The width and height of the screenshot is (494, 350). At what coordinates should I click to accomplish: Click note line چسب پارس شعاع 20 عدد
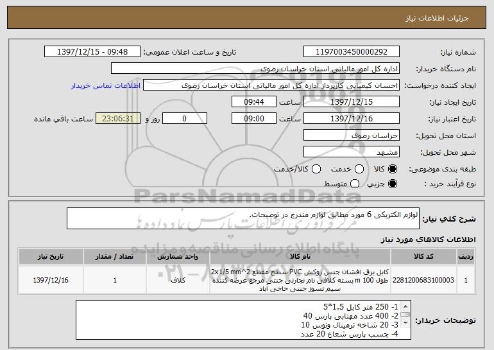(350, 334)
